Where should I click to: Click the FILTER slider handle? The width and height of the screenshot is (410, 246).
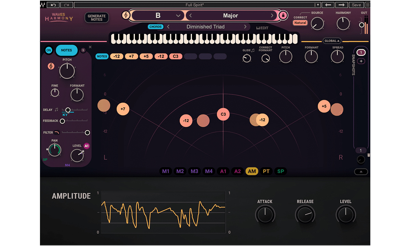pos(87,133)
